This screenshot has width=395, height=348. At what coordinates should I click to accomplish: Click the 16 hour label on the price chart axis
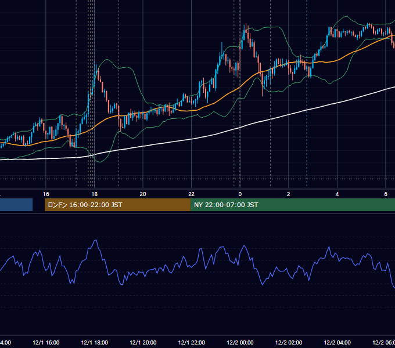click(x=46, y=194)
